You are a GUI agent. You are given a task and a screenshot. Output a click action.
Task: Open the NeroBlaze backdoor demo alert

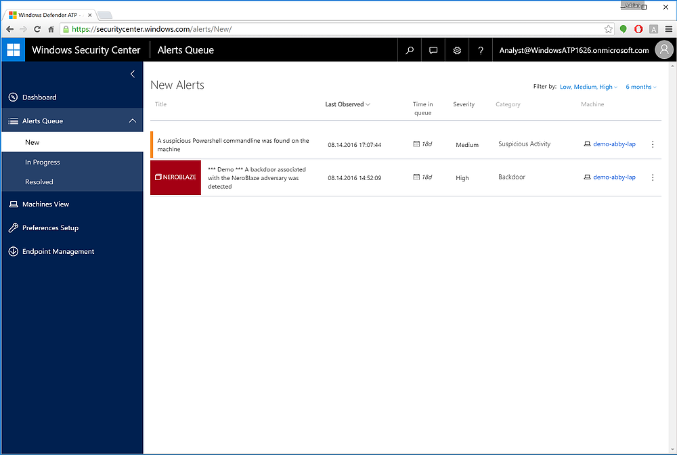(x=257, y=178)
